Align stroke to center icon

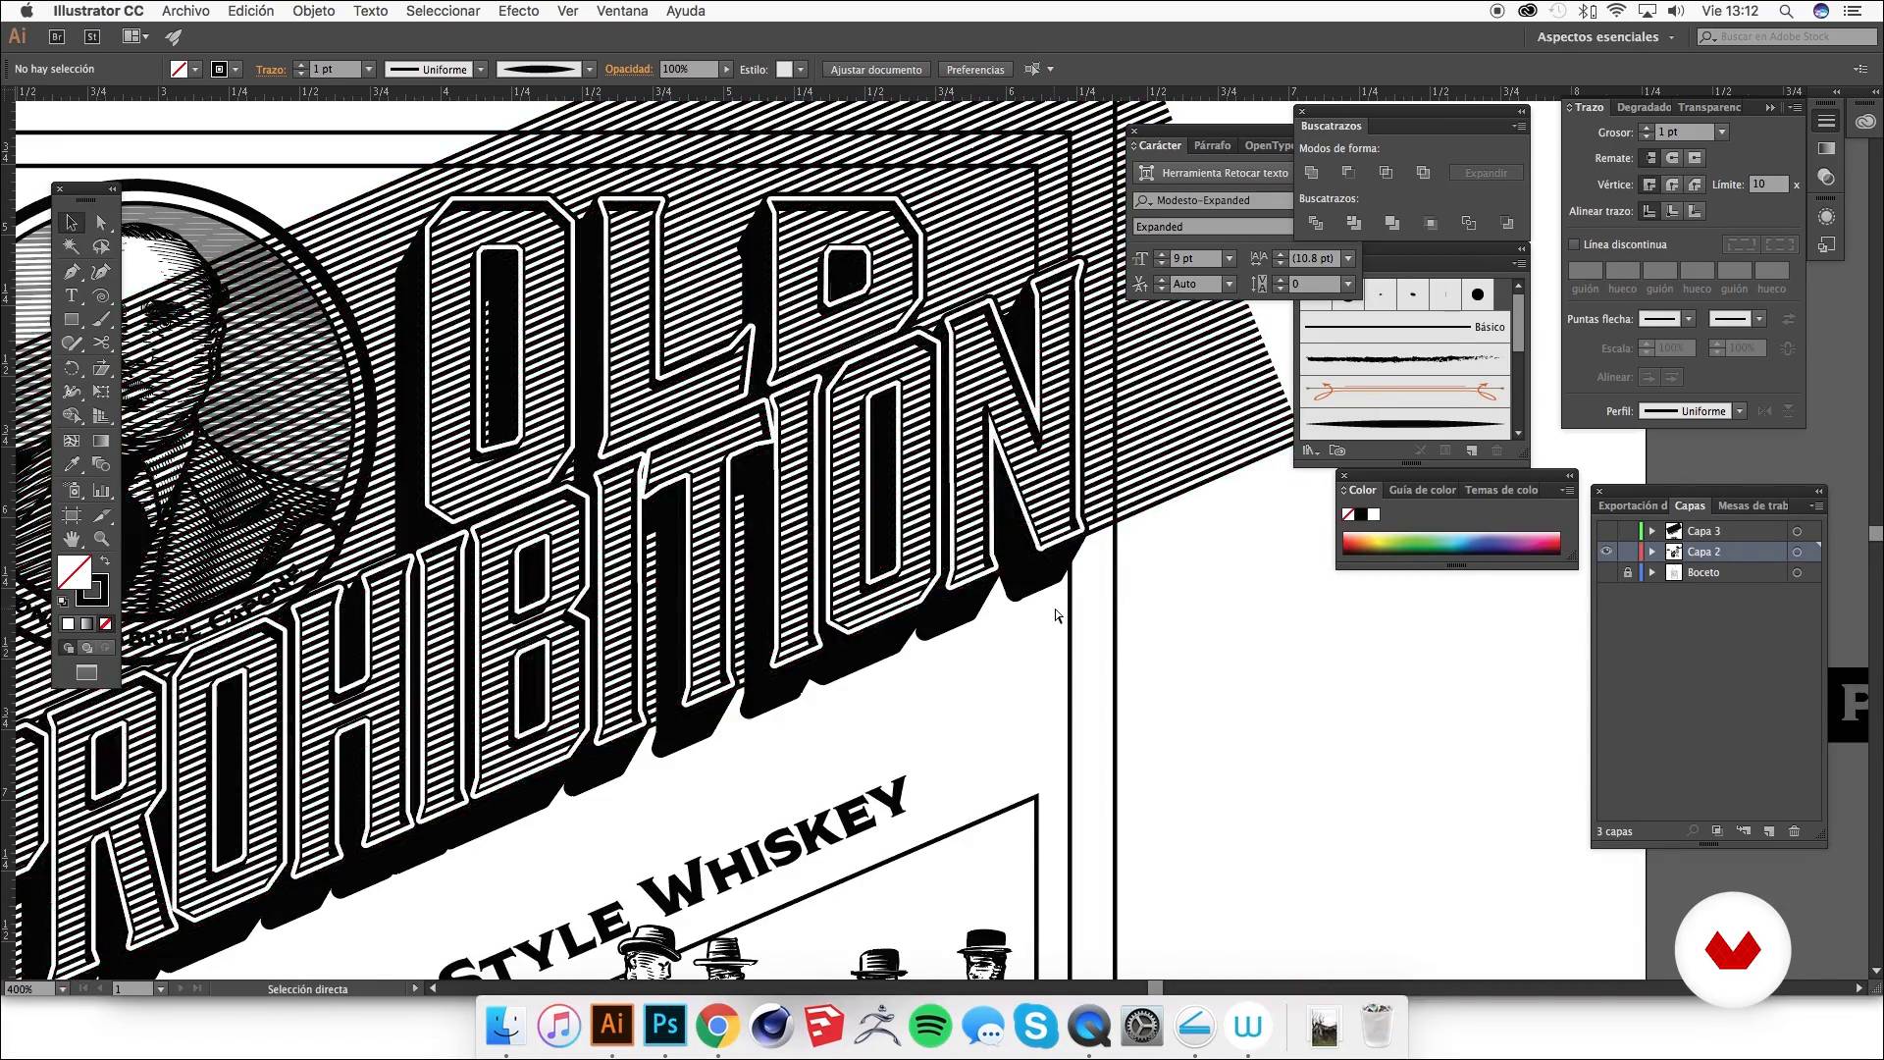click(1649, 211)
